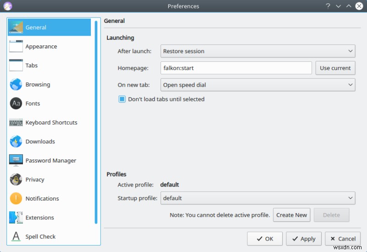Click the Privacy padlock icon
Screen dimensions: 367x252
coord(16,180)
